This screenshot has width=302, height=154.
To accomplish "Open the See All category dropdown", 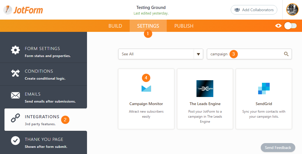I will 156,54.
